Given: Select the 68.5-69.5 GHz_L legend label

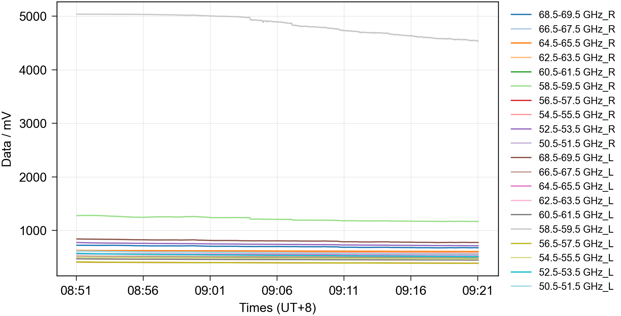Looking at the screenshot, I should coord(576,158).
